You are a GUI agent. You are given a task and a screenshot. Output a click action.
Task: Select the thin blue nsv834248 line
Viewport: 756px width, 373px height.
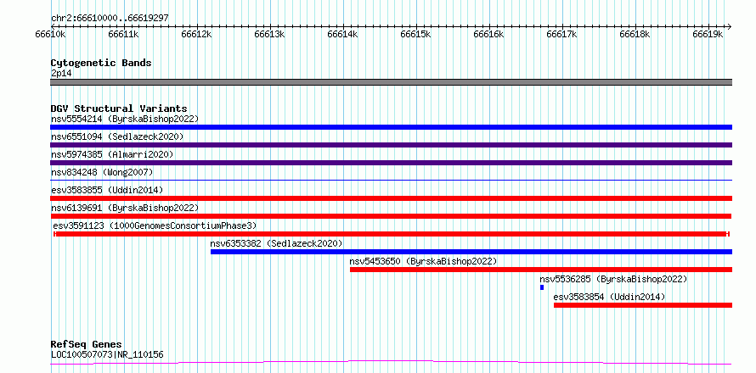point(391,180)
